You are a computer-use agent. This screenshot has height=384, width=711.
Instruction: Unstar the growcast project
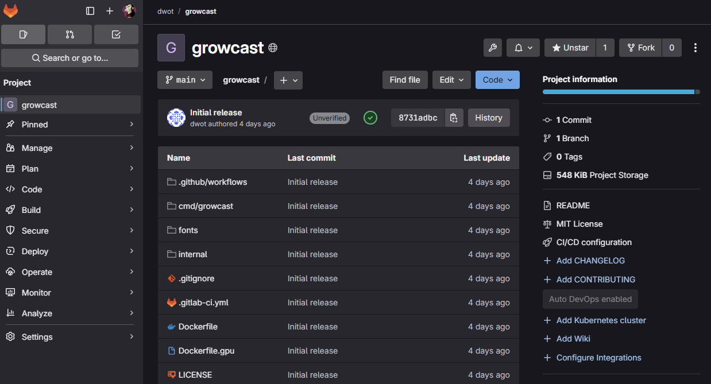tap(569, 48)
